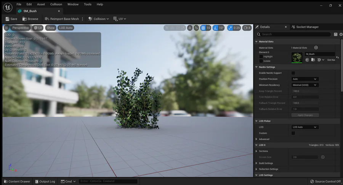Expand Reduction Settings
The image size is (343, 185).
tap(256, 169)
